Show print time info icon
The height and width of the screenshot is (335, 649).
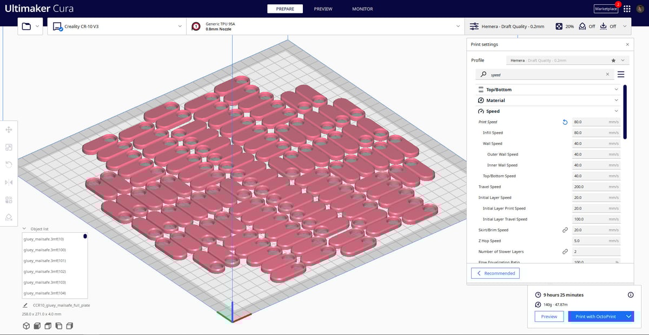pyautogui.click(x=631, y=295)
